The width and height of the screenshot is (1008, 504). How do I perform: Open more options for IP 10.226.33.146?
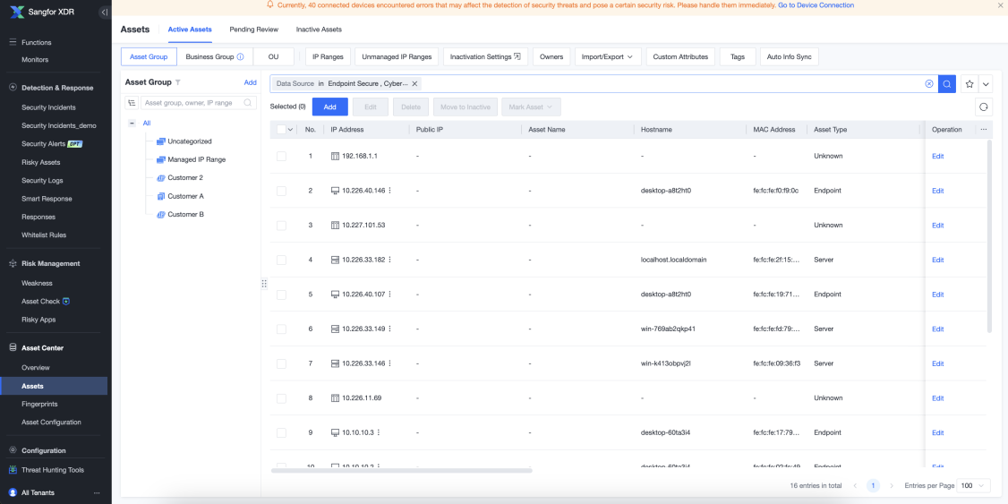click(389, 363)
